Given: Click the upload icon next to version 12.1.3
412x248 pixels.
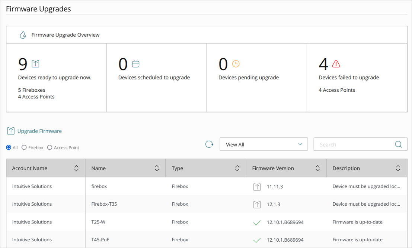Looking at the screenshot, I should (x=257, y=204).
